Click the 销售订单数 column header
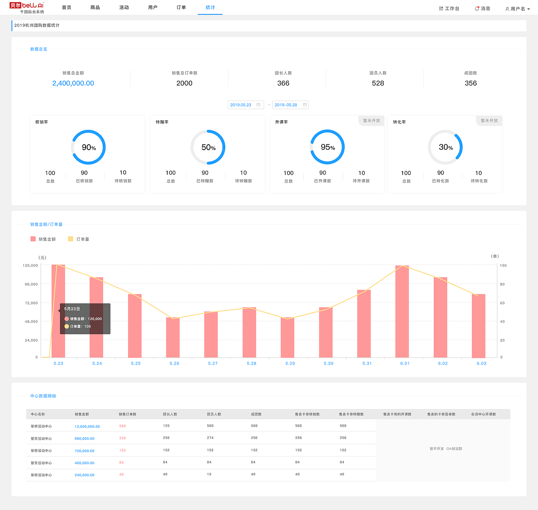Viewport: 538px width, 510px height. [x=127, y=414]
